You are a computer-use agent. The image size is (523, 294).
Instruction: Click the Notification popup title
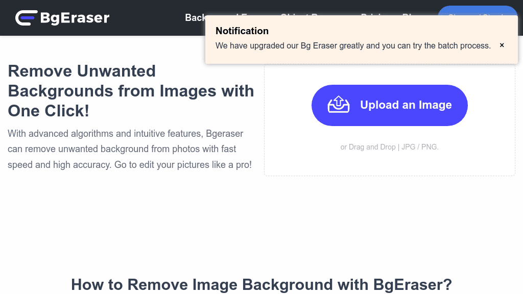(x=242, y=31)
